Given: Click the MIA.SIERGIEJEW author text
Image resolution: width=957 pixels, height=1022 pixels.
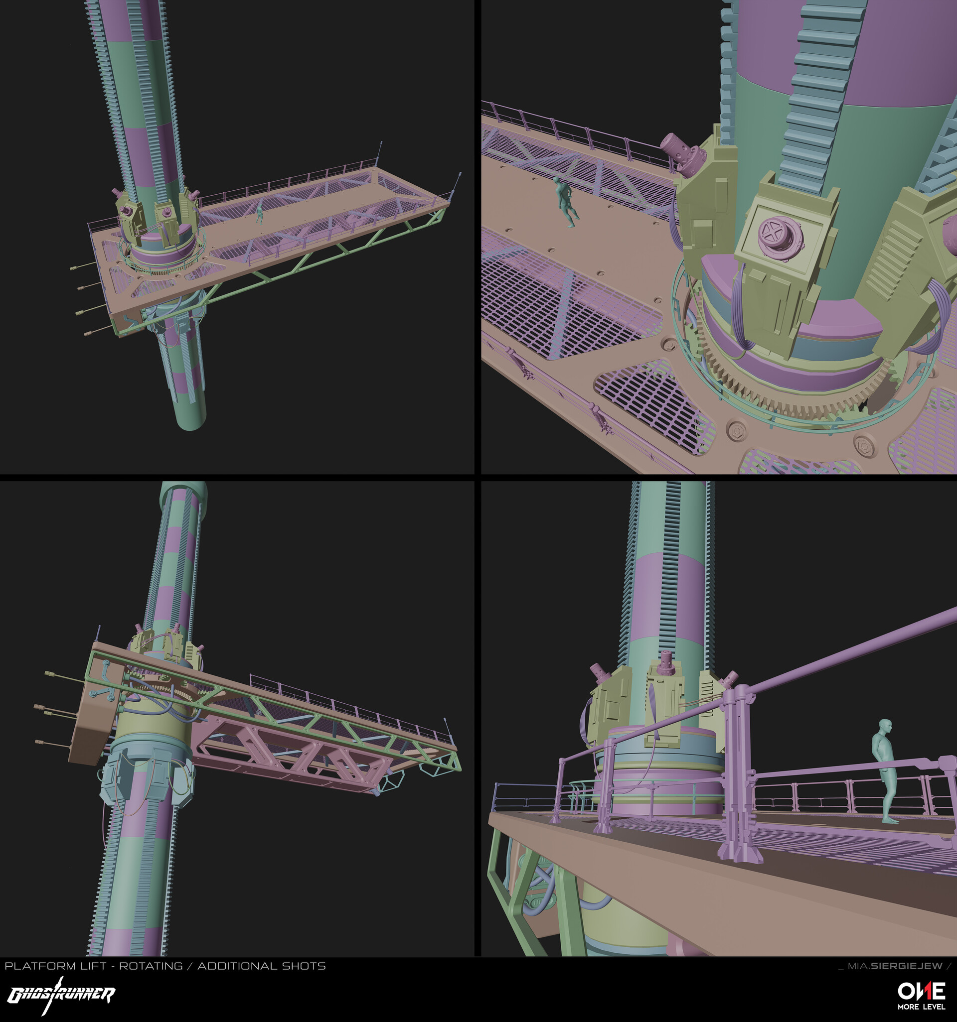Looking at the screenshot, I should coord(895,966).
